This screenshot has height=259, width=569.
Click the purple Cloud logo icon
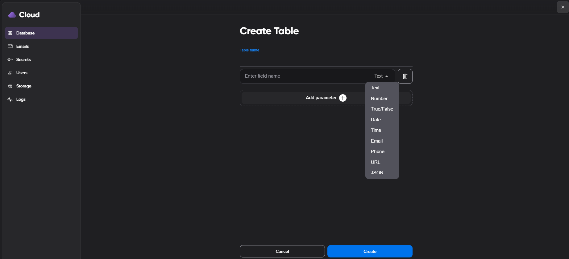[12, 15]
